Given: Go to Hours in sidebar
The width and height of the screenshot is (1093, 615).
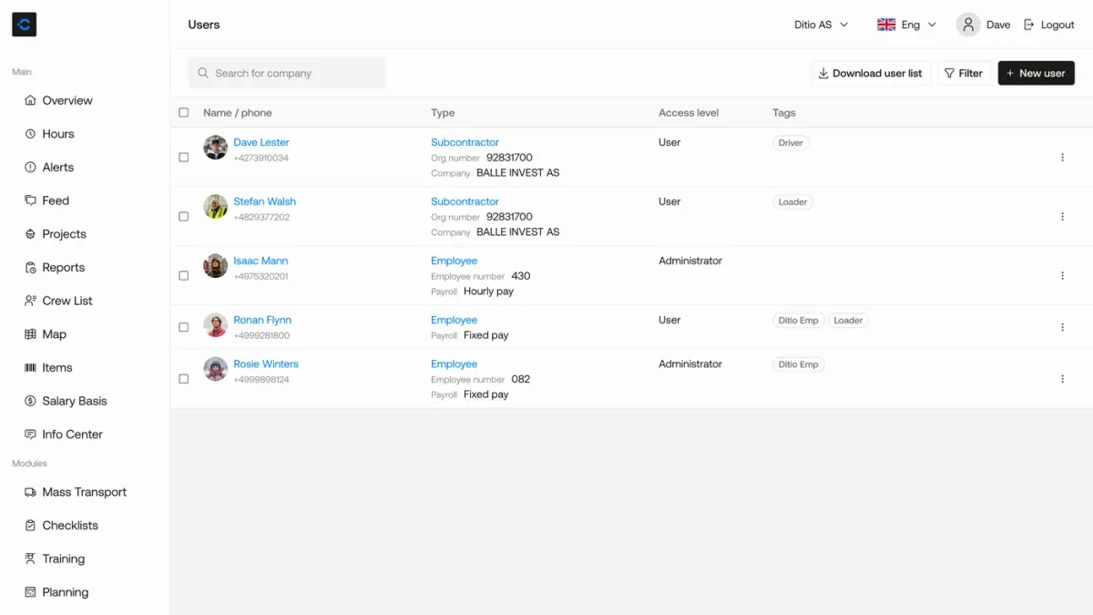Looking at the screenshot, I should tap(58, 134).
